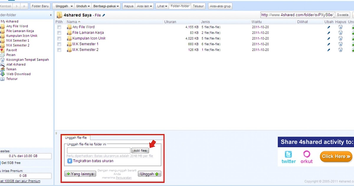Open the Aksi lain dropdown
This screenshot has height=186, width=354.
pos(145,6)
